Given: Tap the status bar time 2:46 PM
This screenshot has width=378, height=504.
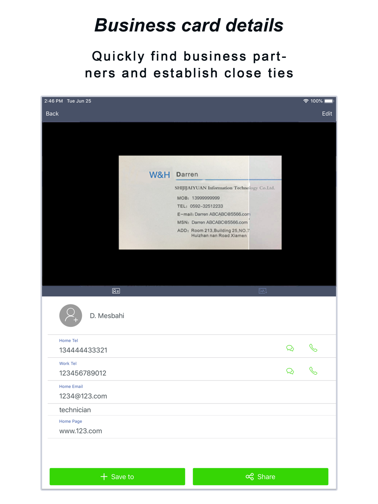Looking at the screenshot, I should pos(54,101).
